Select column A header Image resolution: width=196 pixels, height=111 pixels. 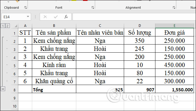(x=25, y=26)
